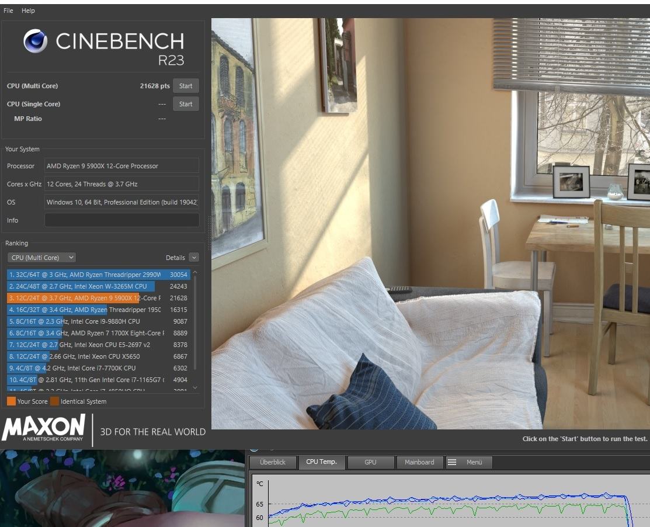Click the Cinebench sphere logo icon
The width and height of the screenshot is (650, 527).
[35, 41]
